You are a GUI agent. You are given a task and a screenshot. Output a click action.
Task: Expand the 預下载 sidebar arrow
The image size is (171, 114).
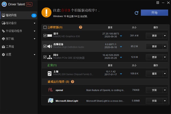pos(34,39)
